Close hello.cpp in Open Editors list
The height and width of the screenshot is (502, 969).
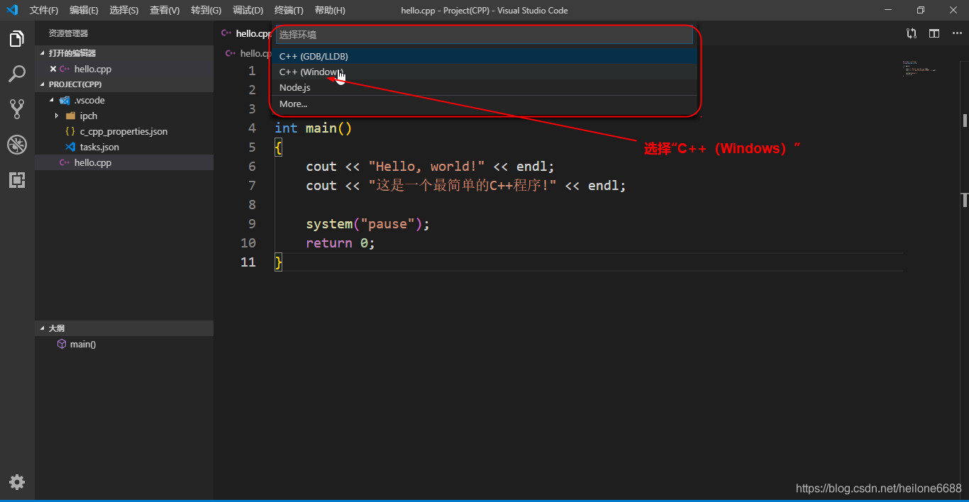pos(52,69)
